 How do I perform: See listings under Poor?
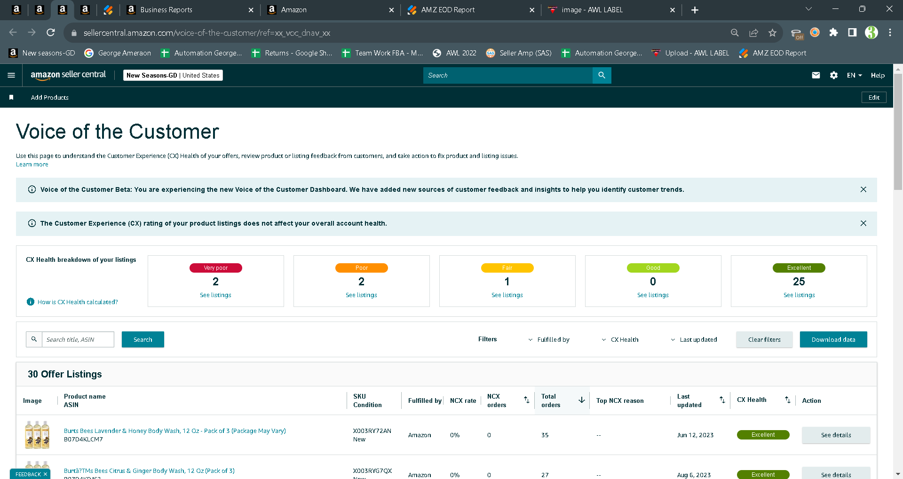361,295
